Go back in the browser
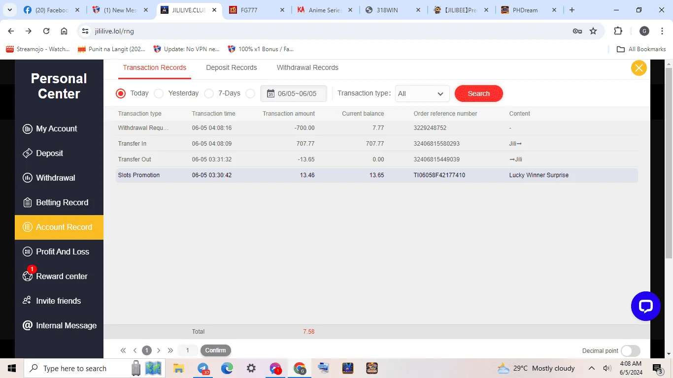 (11, 31)
